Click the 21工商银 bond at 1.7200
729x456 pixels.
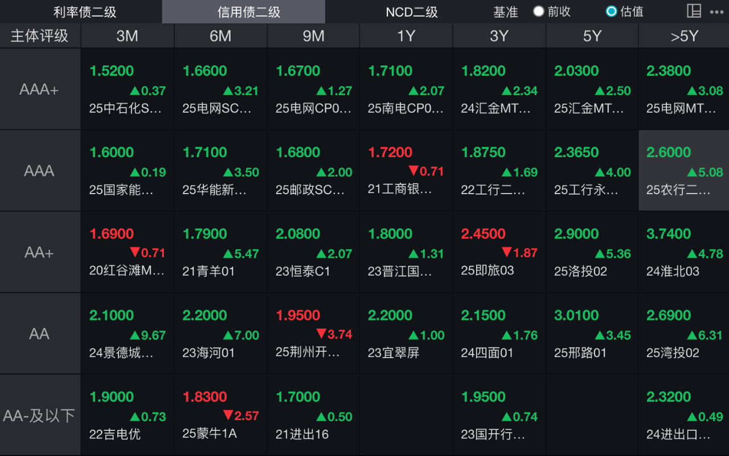click(406, 171)
